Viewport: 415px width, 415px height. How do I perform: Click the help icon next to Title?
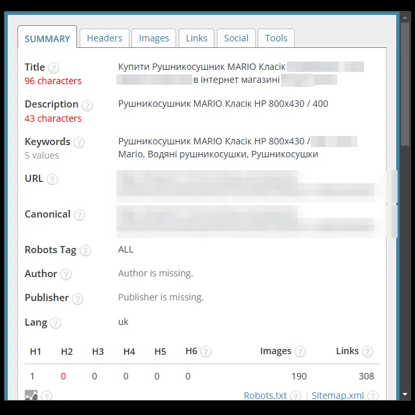coord(54,68)
